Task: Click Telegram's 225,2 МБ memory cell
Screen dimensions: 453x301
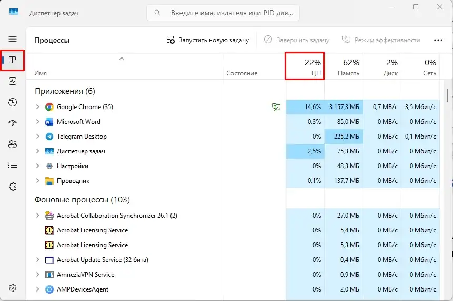Action: 344,137
